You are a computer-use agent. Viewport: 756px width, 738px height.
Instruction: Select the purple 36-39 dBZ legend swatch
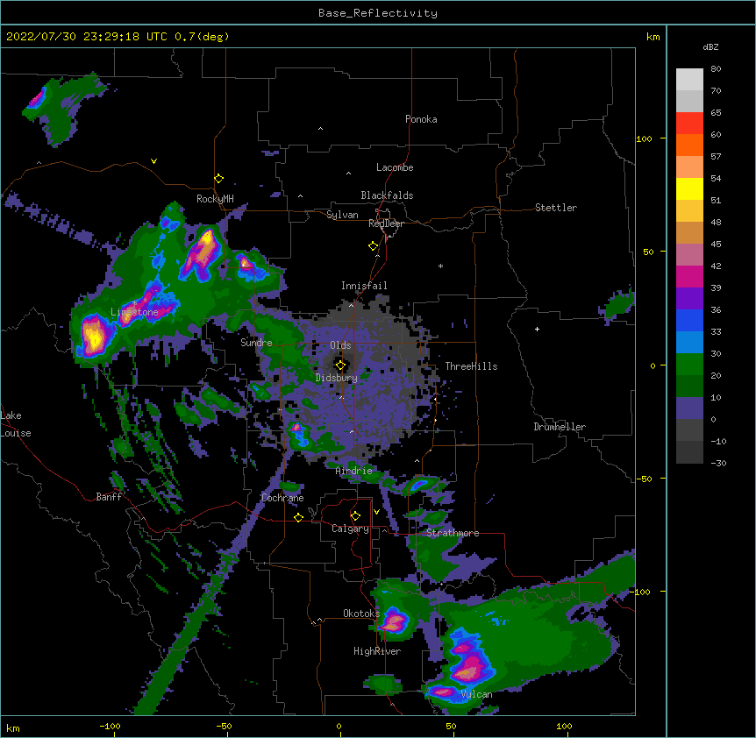(x=689, y=299)
